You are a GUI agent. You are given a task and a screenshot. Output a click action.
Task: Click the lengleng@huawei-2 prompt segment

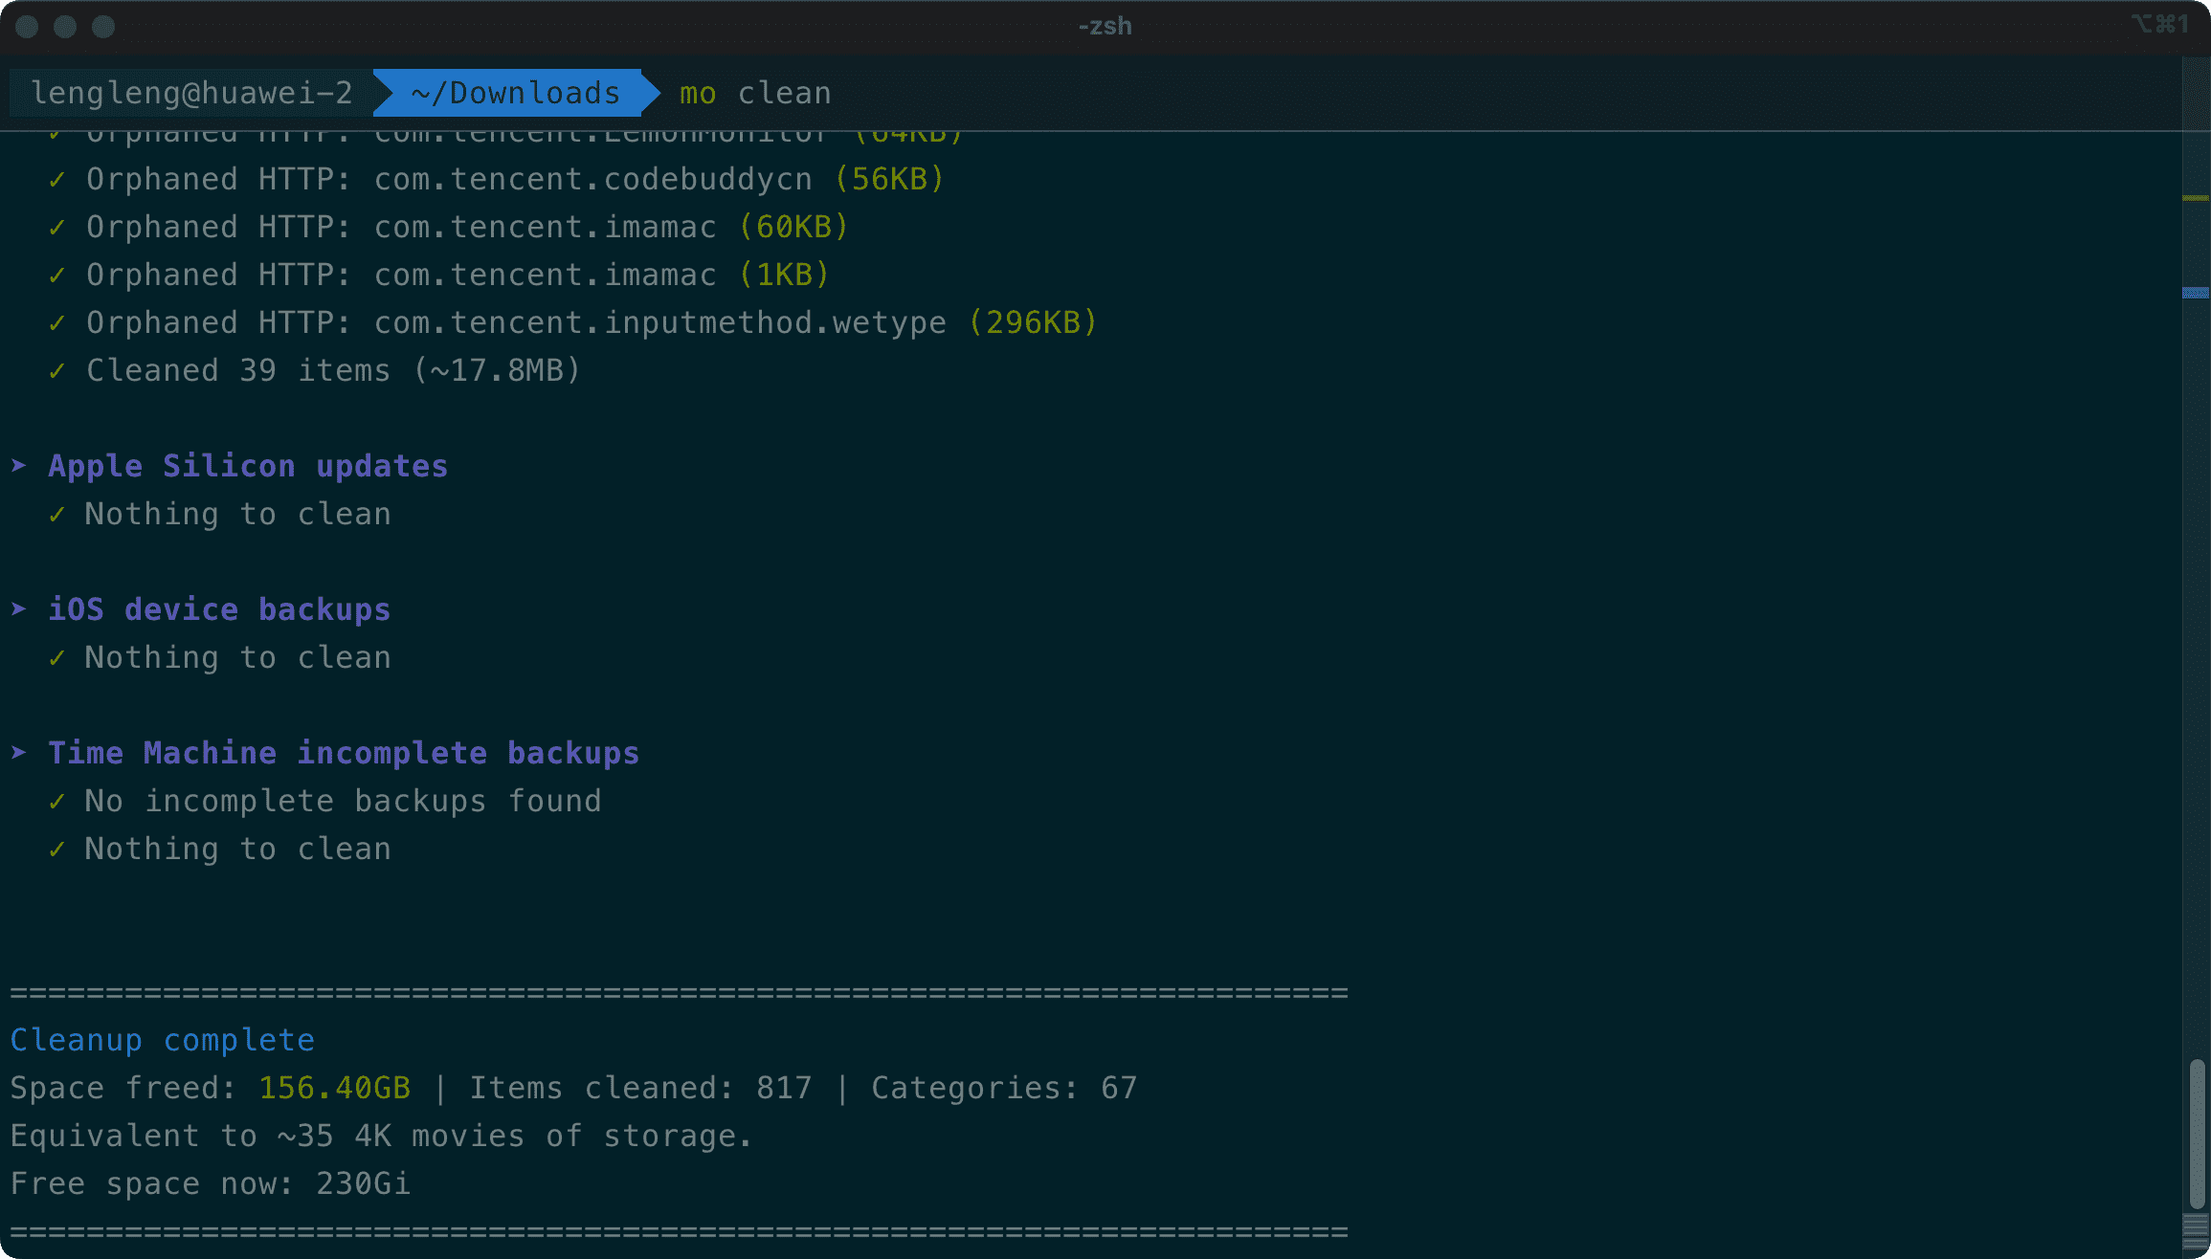pos(191,93)
